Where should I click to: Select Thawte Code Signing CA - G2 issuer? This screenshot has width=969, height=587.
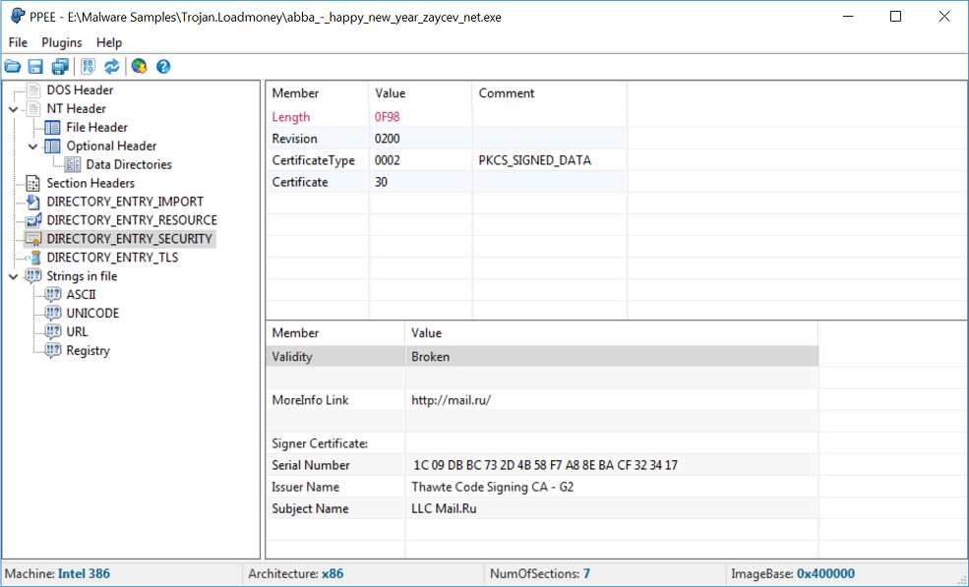(x=493, y=487)
